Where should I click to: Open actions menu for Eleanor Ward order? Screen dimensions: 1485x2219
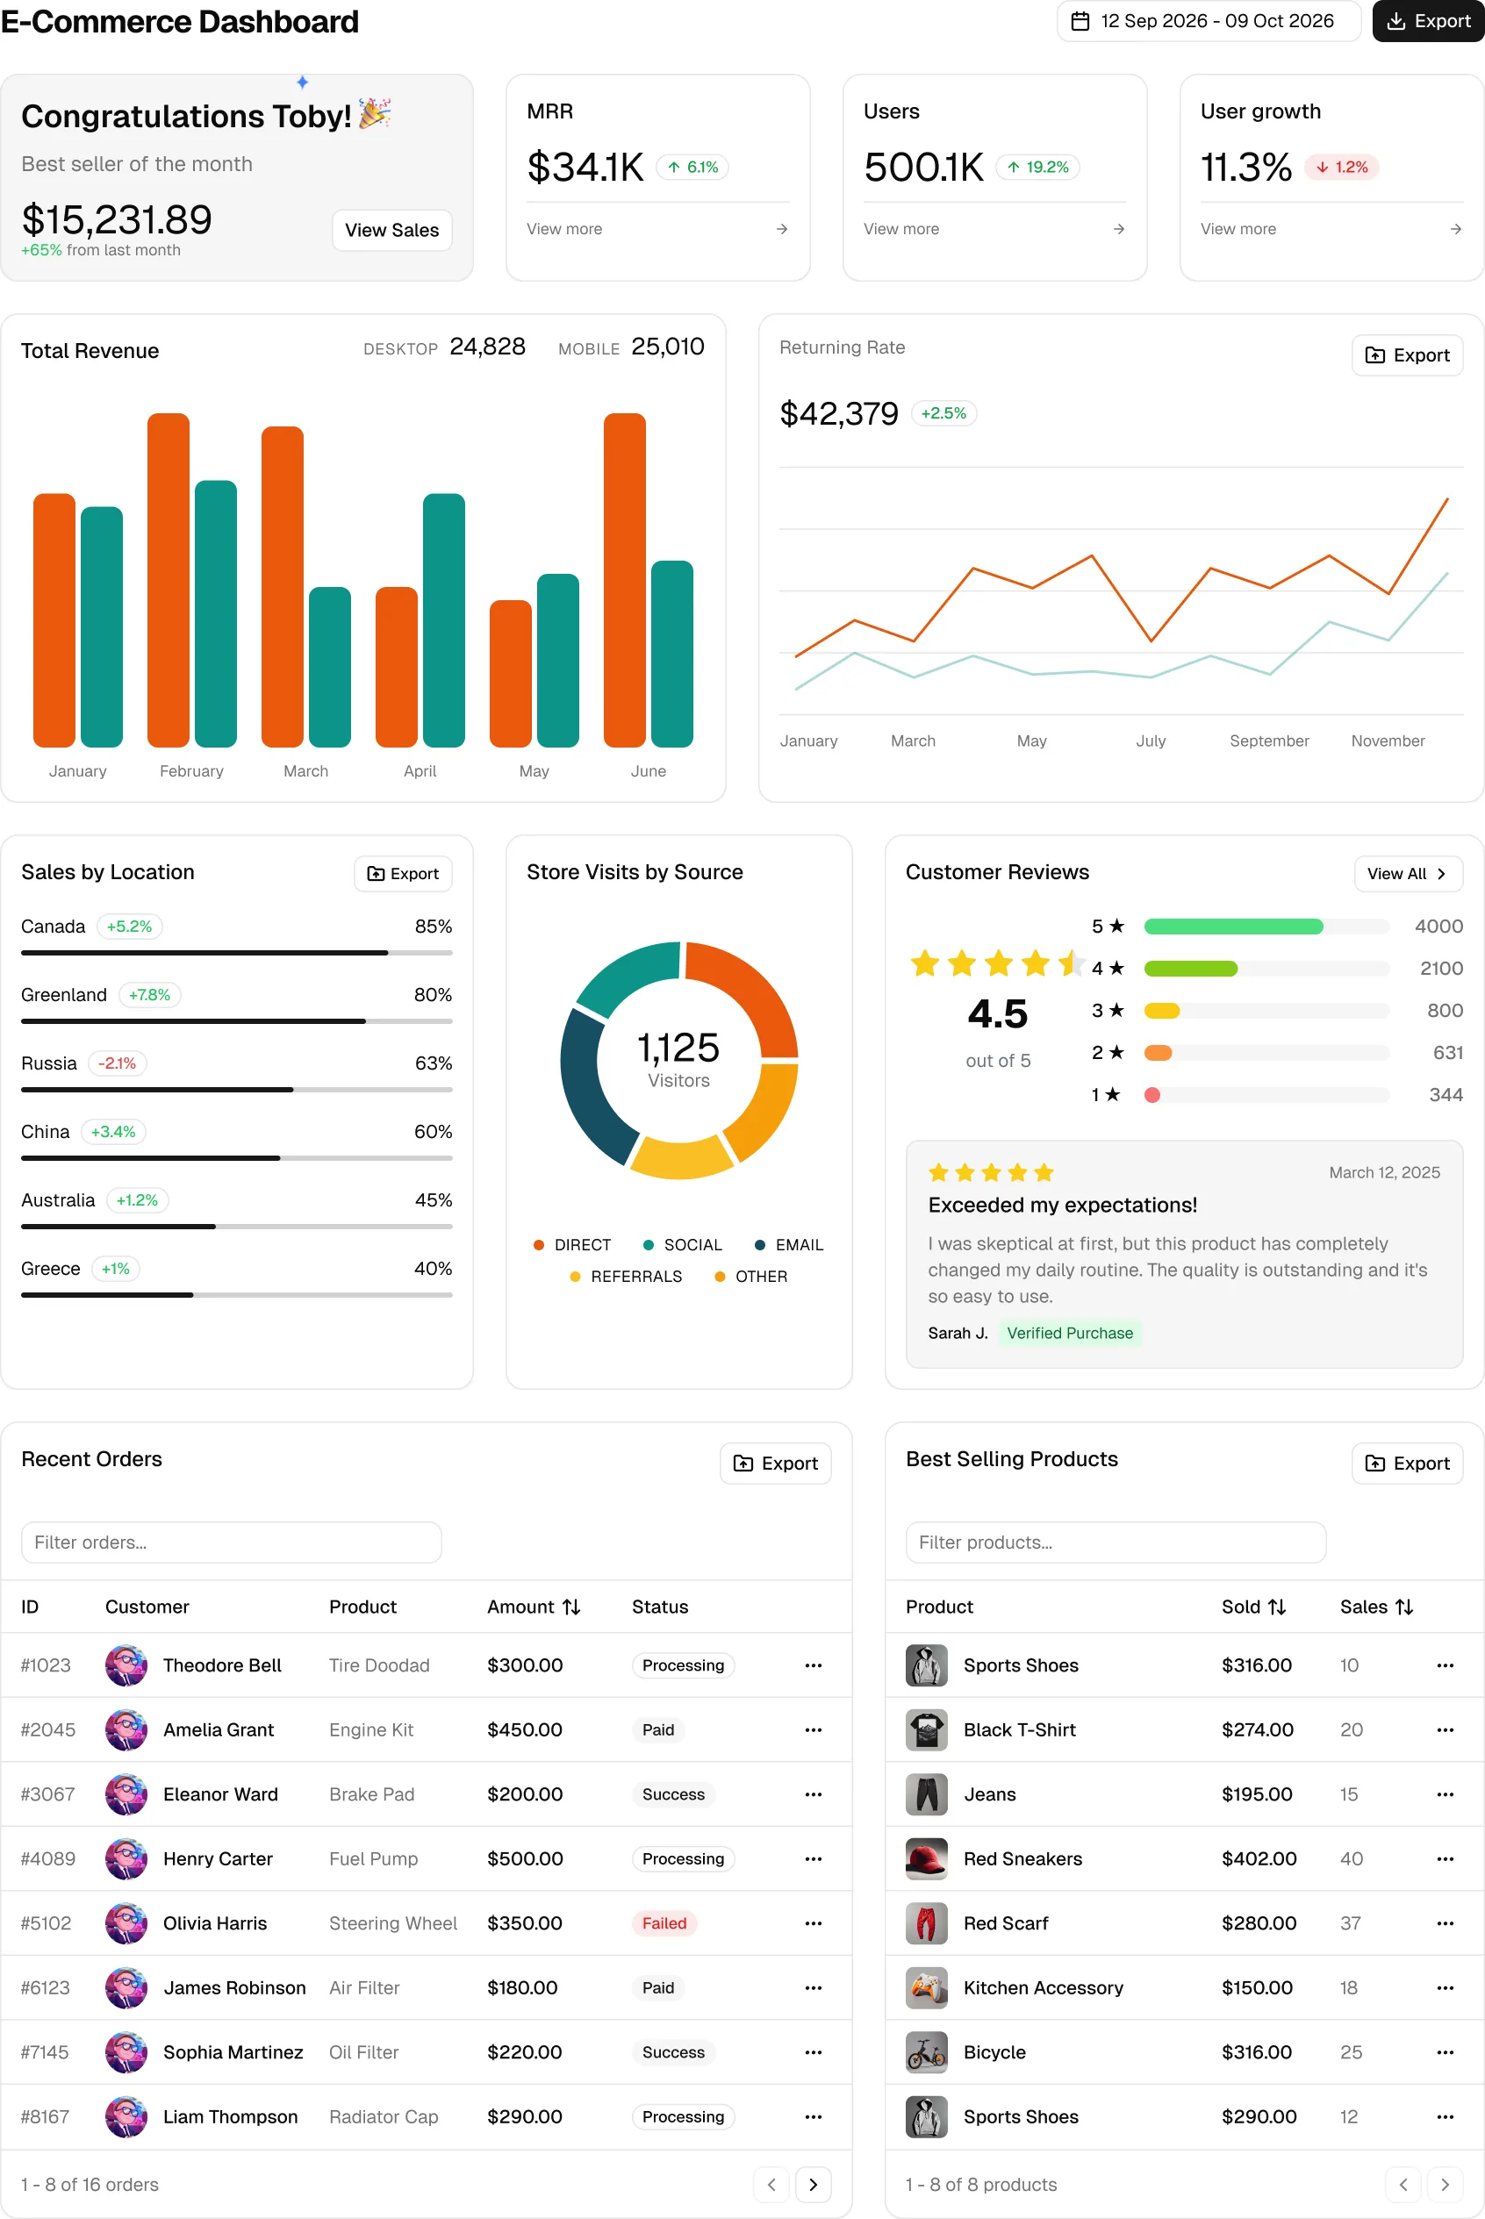point(813,1794)
